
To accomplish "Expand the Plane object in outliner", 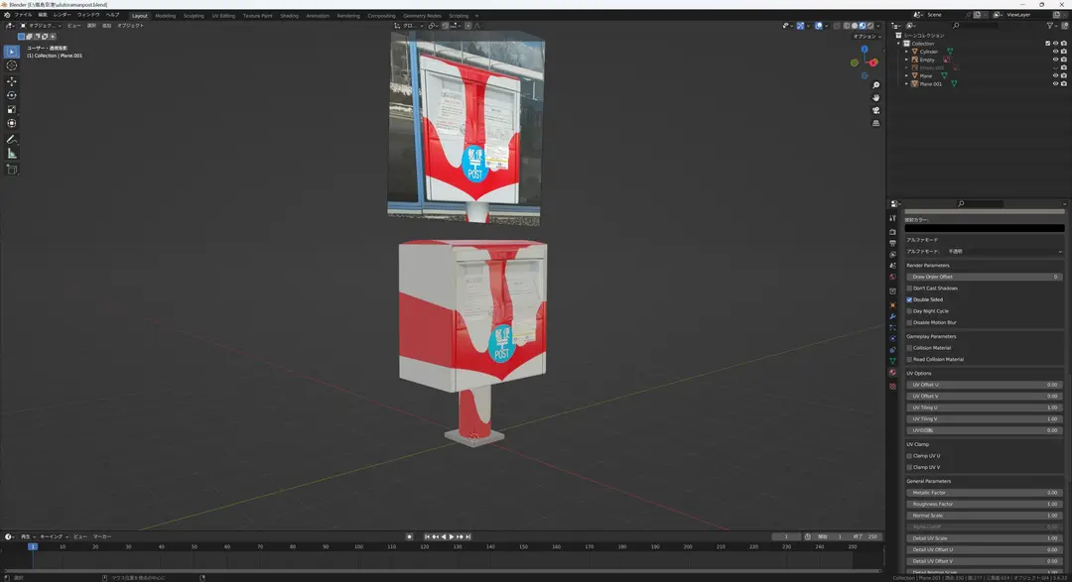I will (906, 75).
